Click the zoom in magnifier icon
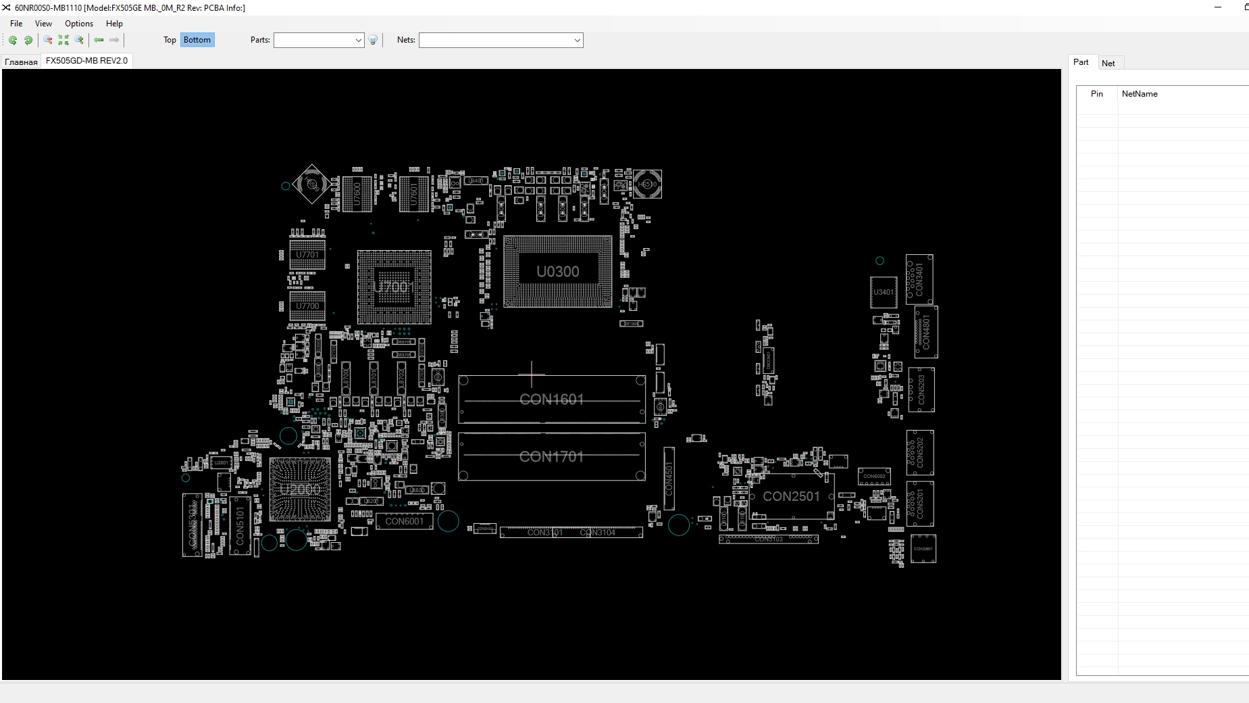 (79, 41)
